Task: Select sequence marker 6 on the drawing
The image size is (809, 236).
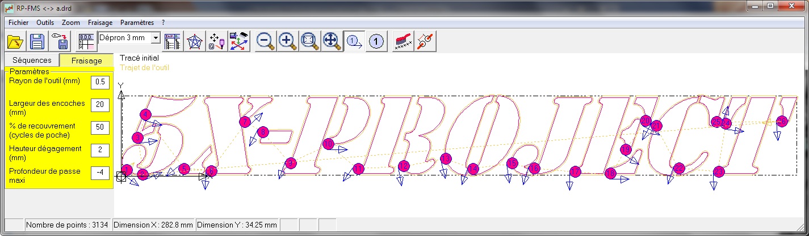Action: pos(211,171)
